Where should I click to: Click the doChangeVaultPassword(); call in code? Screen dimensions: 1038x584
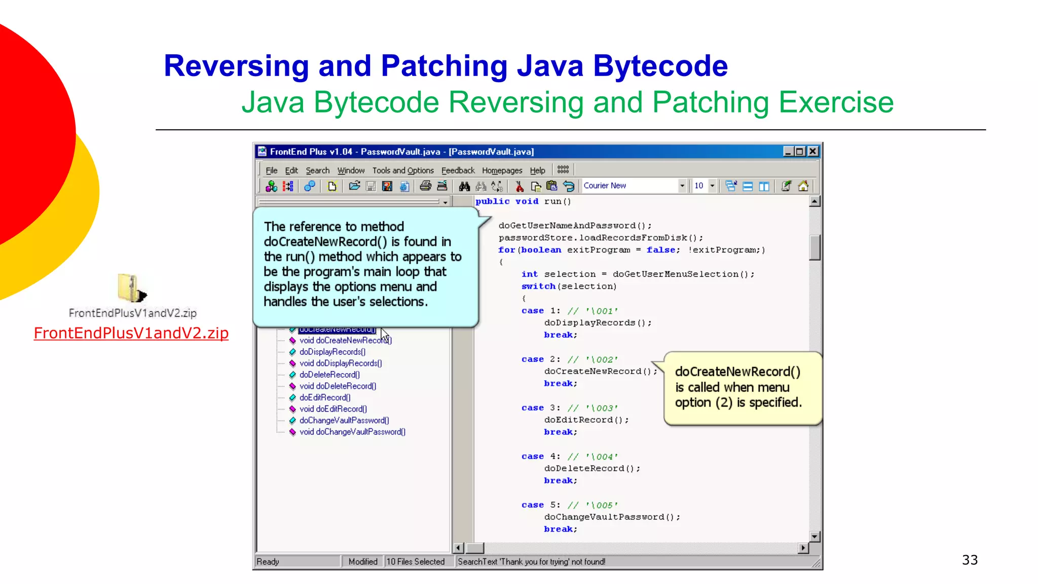coord(612,517)
